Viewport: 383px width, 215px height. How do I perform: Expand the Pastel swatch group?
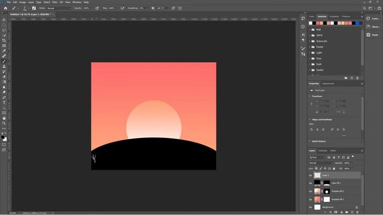[310, 47]
